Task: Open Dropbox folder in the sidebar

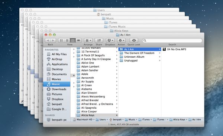Action: point(56,99)
